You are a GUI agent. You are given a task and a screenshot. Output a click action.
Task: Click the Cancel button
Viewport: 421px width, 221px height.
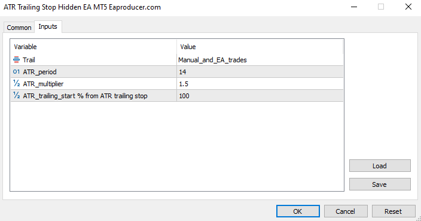coord(346,211)
